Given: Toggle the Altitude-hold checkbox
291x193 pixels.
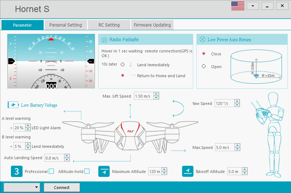Looking at the screenshot, I should [x=87, y=172].
